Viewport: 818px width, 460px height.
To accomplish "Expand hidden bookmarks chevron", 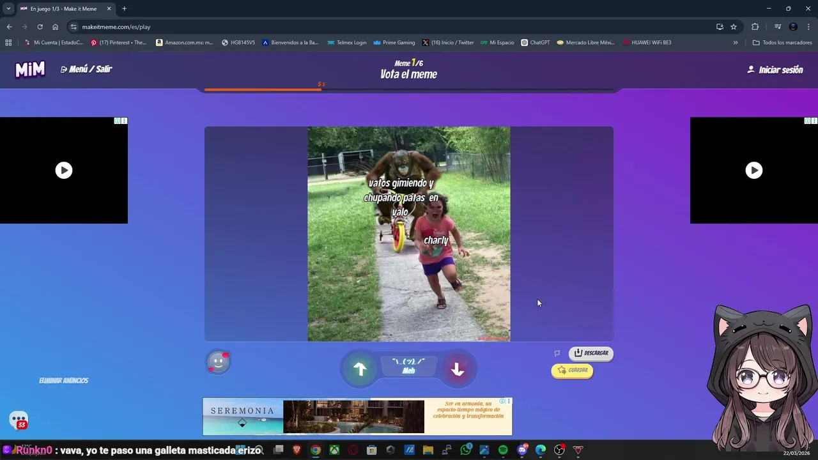I will point(736,43).
